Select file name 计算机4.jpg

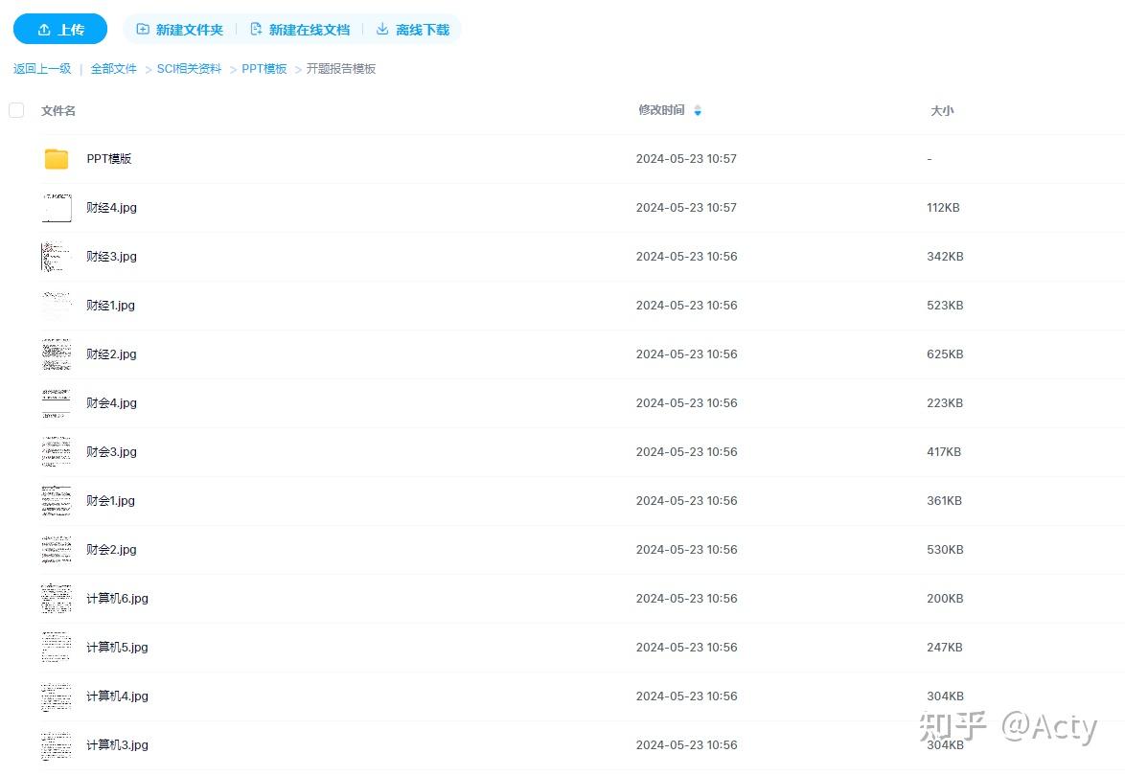(x=117, y=696)
